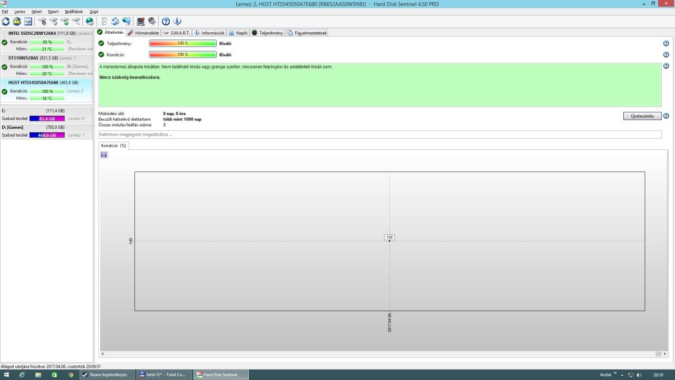Click the Kondíció 100 % gradient bar in overview
This screenshot has height=380, width=675.
[x=183, y=54]
